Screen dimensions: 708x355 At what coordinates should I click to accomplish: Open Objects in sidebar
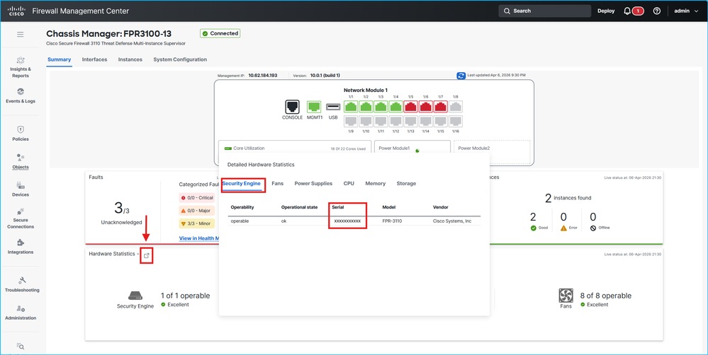pos(21,162)
